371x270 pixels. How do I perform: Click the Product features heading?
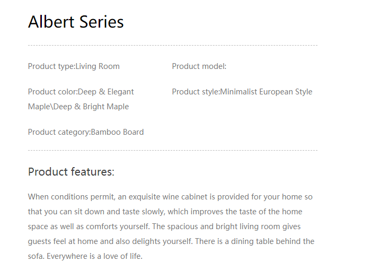(x=71, y=172)
